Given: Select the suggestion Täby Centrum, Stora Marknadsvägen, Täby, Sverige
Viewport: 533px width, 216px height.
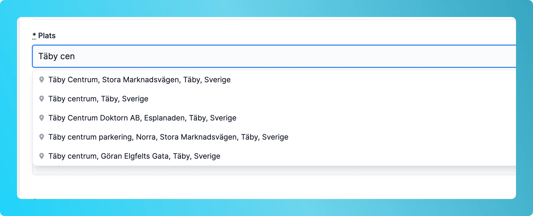Looking at the screenshot, I should 139,80.
